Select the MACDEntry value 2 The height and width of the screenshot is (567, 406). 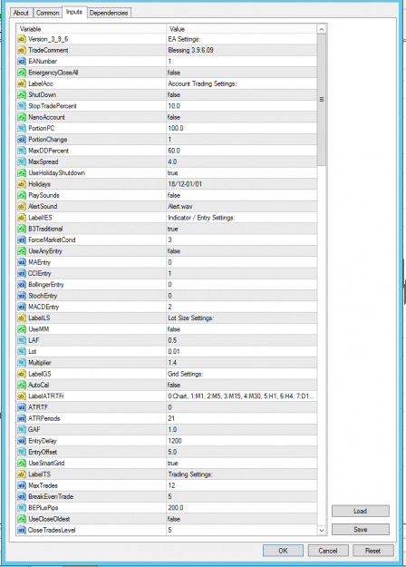[169, 307]
